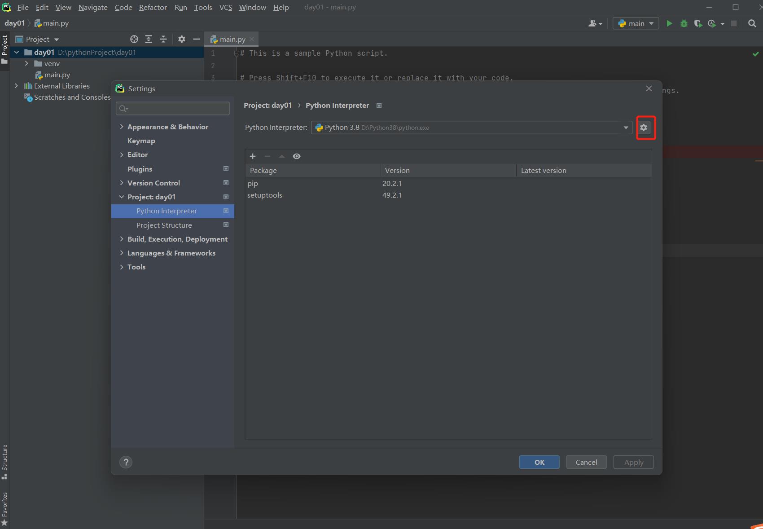Run the main configuration

tap(669, 23)
